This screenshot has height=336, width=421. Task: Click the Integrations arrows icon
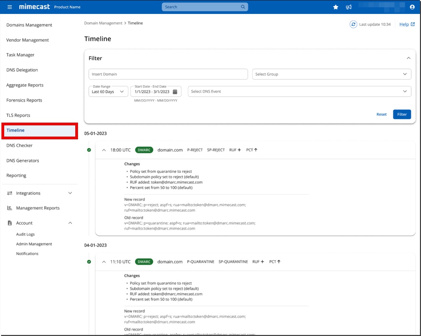point(10,193)
